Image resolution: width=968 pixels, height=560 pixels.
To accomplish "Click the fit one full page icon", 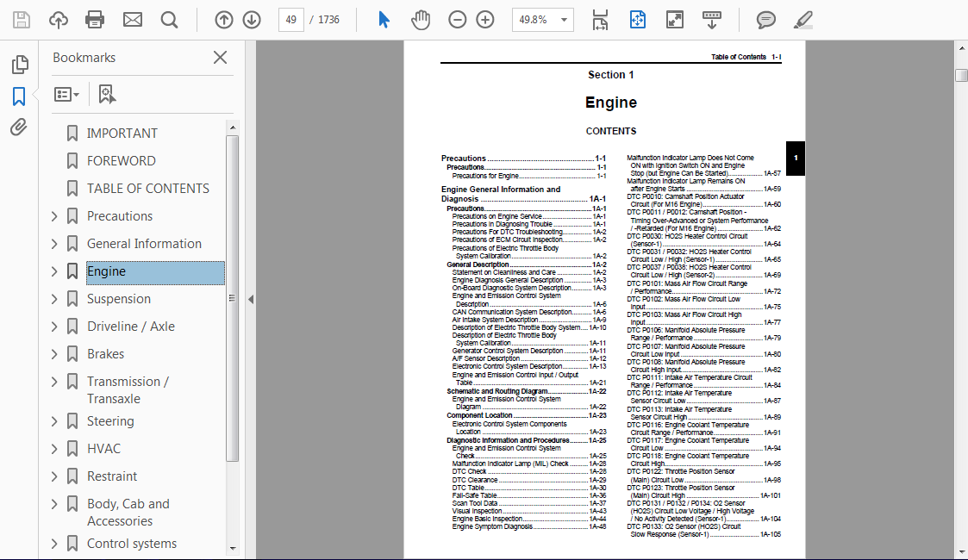I will coord(637,20).
